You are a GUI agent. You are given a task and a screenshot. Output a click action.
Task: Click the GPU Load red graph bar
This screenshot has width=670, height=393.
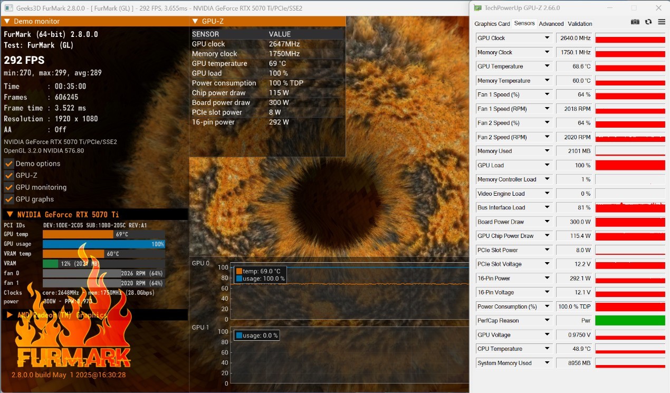[x=630, y=165]
